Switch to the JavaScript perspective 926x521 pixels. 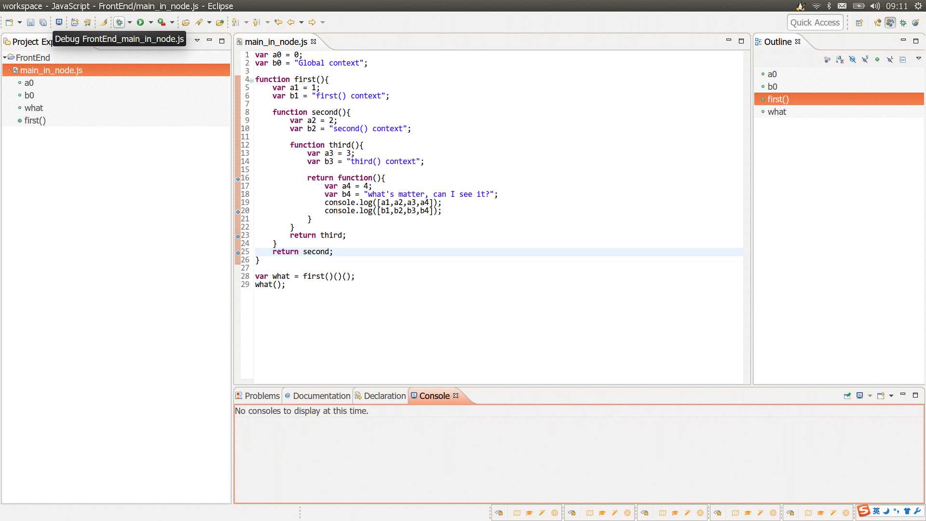(x=890, y=23)
